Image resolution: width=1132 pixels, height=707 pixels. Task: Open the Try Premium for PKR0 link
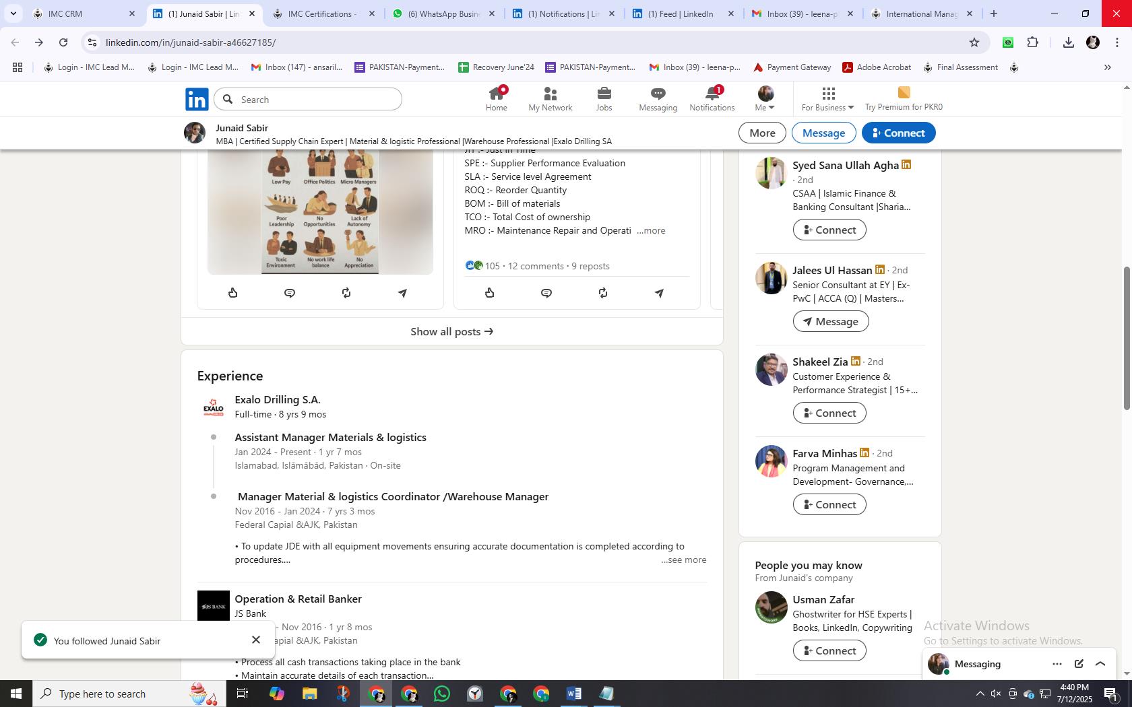point(904,99)
